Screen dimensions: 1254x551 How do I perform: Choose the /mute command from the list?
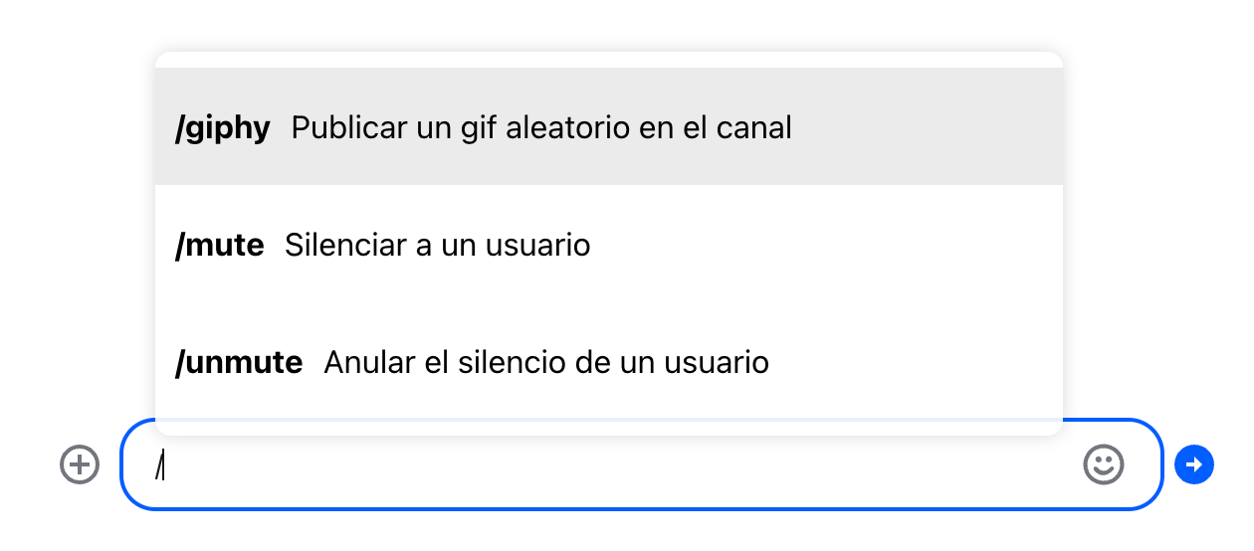click(x=608, y=245)
